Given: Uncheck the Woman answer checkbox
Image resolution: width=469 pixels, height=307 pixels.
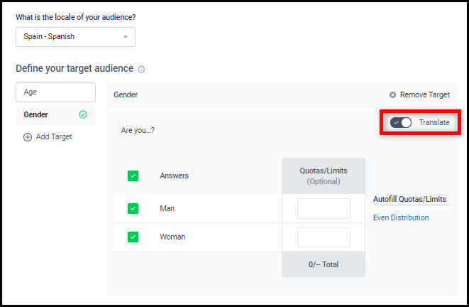Looking at the screenshot, I should (133, 237).
